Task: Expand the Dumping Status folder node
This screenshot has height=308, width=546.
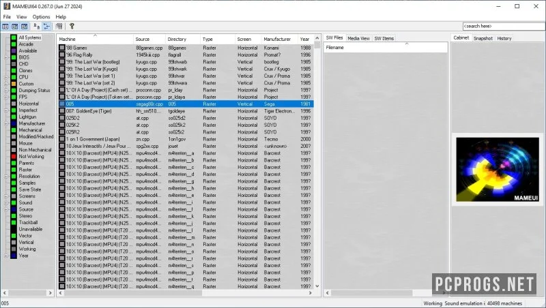Action: point(6,91)
